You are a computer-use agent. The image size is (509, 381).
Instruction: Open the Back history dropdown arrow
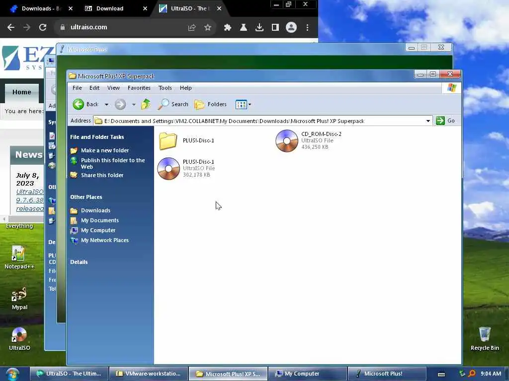point(106,104)
